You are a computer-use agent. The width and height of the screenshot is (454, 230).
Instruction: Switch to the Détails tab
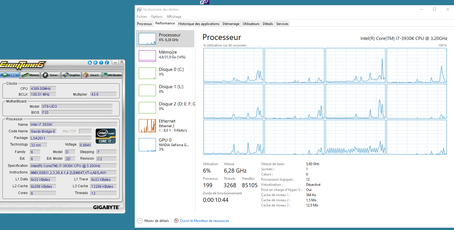268,24
